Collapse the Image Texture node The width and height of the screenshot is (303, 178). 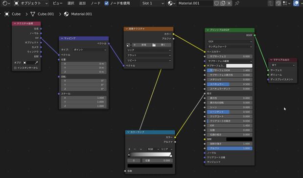pyautogui.click(x=127, y=29)
